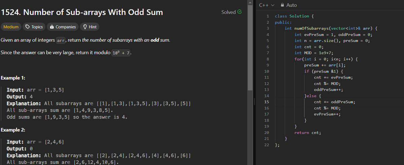
Task: Click the green Solved checkmark icon
Action: (240, 12)
